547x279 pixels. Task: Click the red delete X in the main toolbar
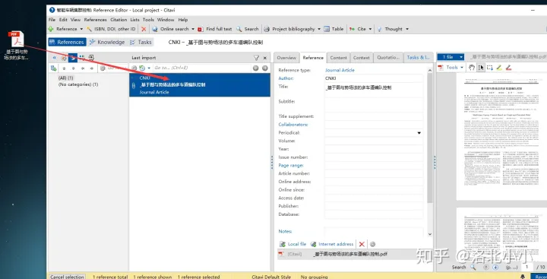click(x=144, y=29)
